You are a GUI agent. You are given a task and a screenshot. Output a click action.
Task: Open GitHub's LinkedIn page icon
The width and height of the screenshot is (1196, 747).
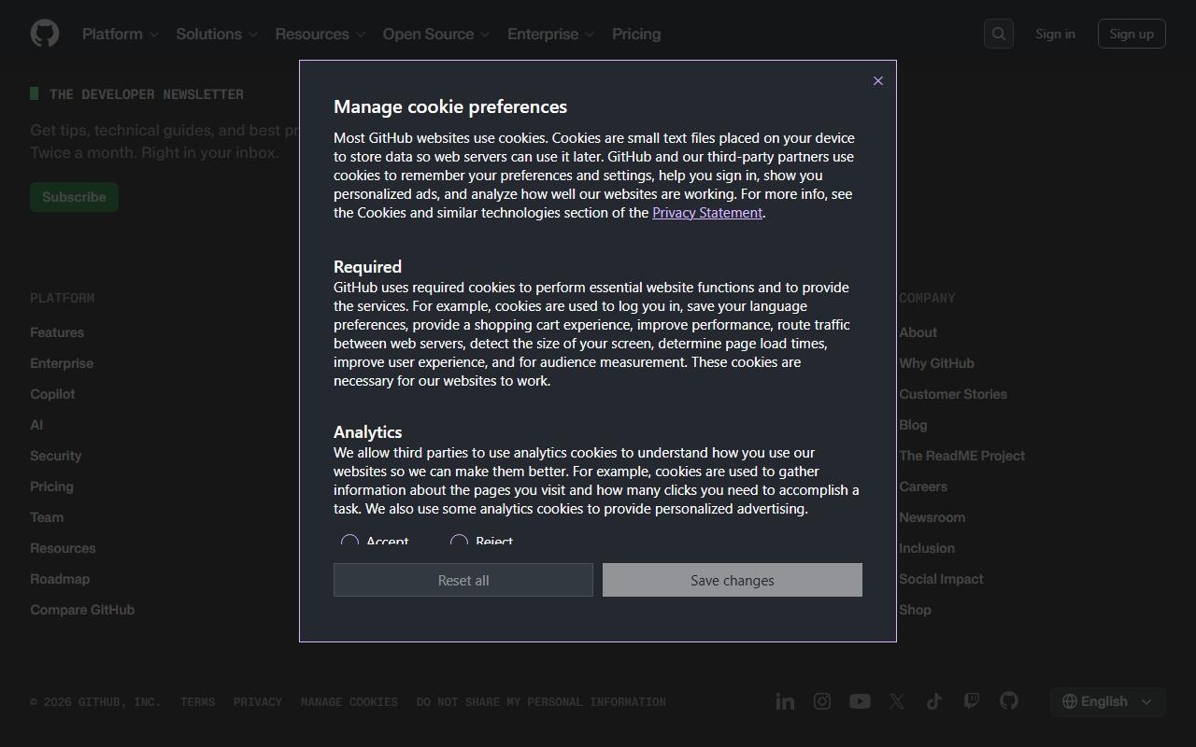[785, 701]
